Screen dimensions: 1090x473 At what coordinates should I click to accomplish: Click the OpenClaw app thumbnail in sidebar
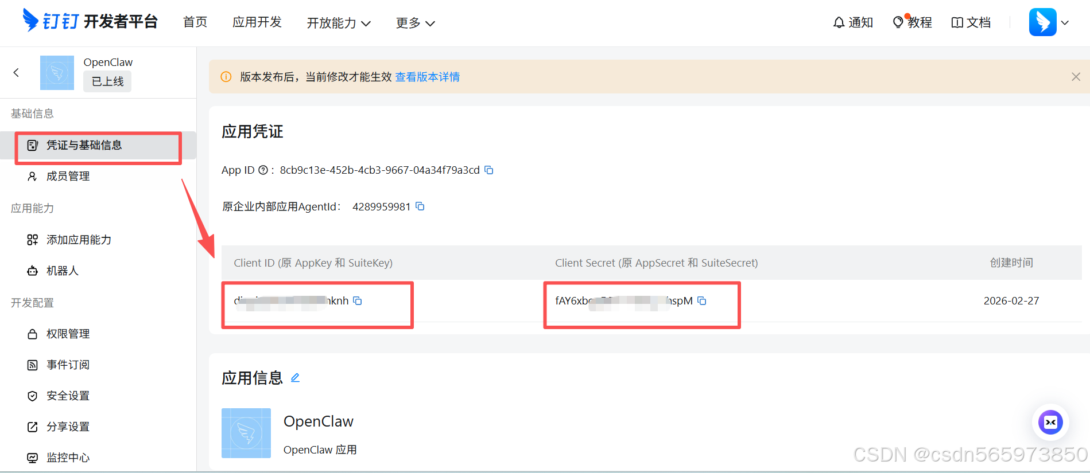[57, 73]
